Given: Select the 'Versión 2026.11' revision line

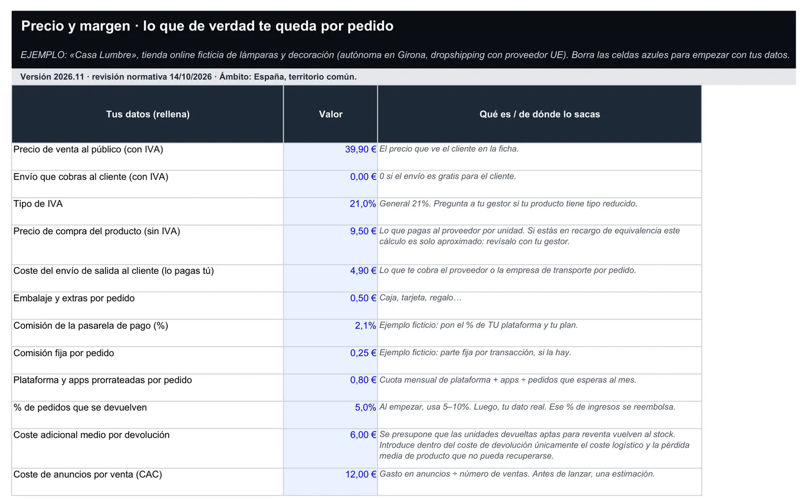Looking at the screenshot, I should click(188, 77).
